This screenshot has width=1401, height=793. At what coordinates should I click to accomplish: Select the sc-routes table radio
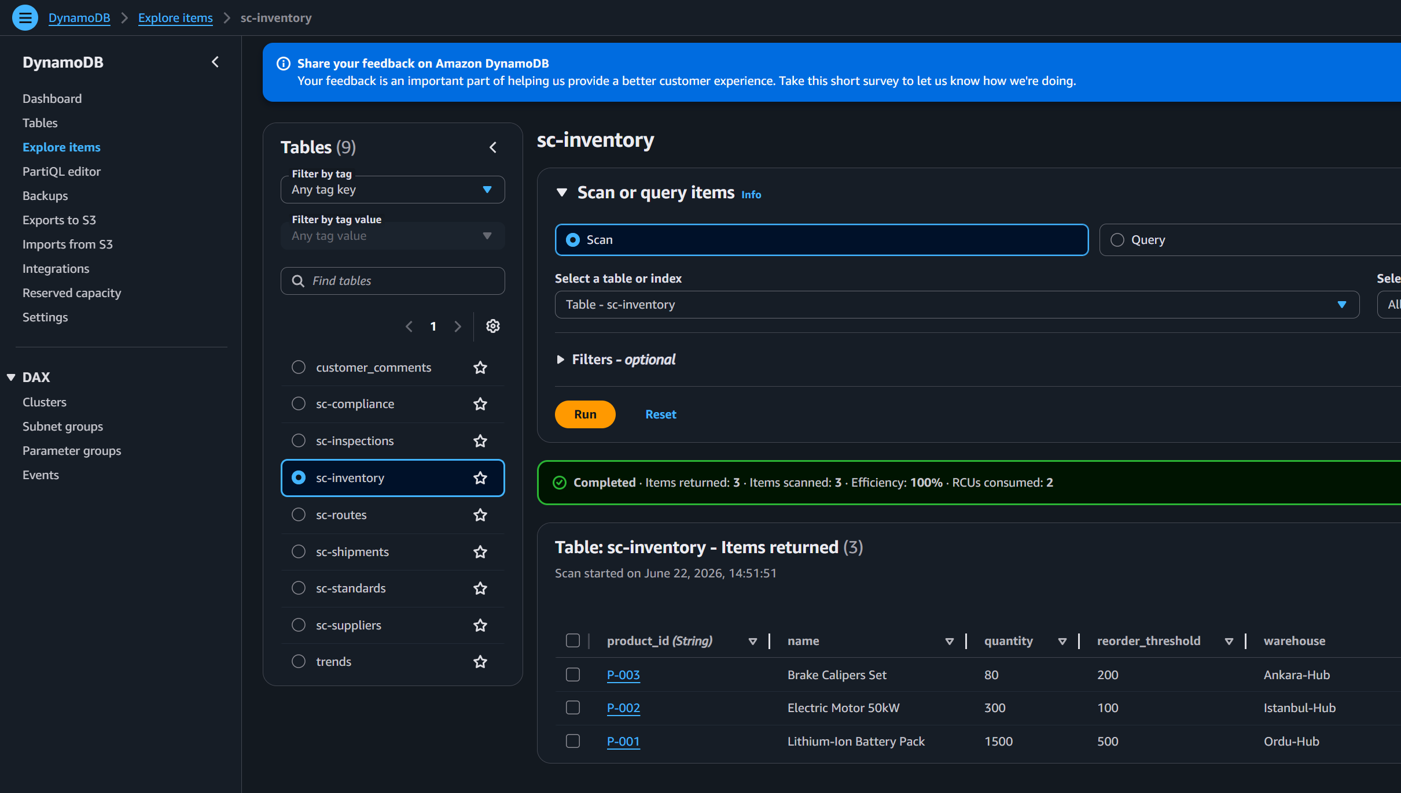pos(299,515)
